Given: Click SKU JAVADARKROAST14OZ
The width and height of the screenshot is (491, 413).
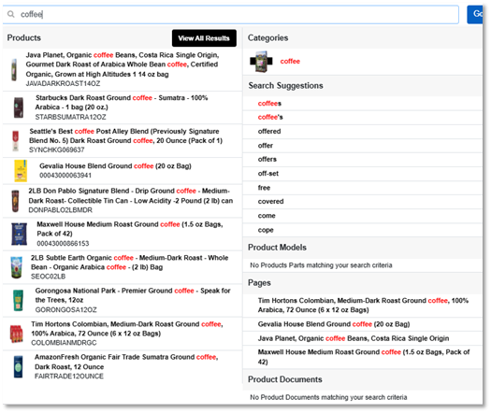Looking at the screenshot, I should (63, 83).
